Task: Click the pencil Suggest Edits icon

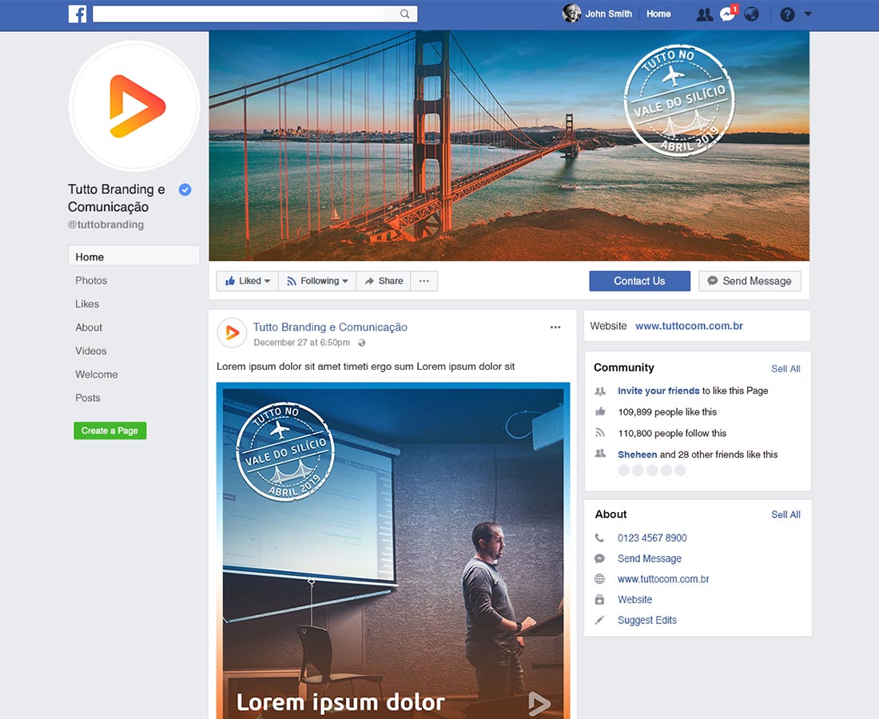Action: tap(599, 620)
